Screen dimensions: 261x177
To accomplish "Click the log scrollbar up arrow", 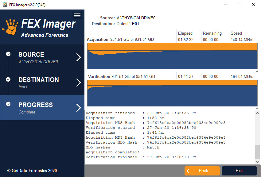I will tap(257, 113).
